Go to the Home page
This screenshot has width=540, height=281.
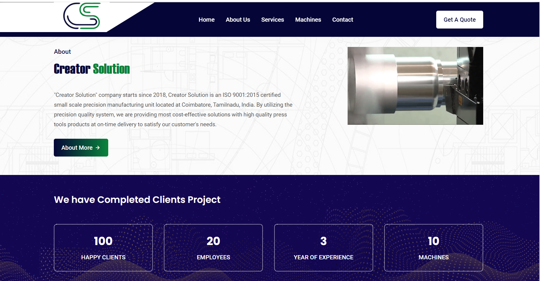click(x=206, y=20)
